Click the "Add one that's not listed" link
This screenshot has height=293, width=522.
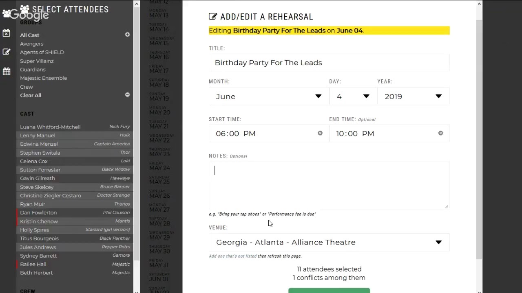(x=232, y=256)
